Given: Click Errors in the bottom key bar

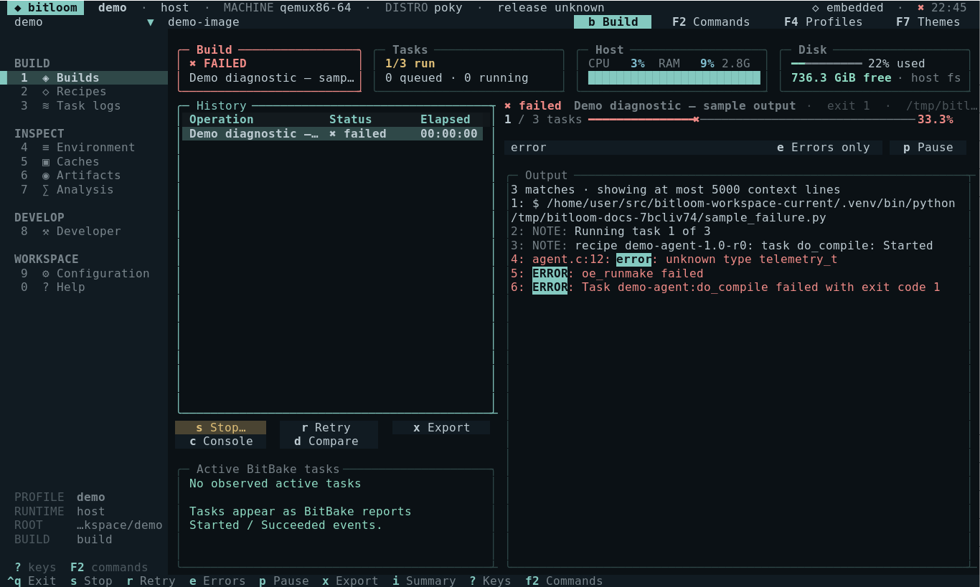Looking at the screenshot, I should tap(217, 581).
